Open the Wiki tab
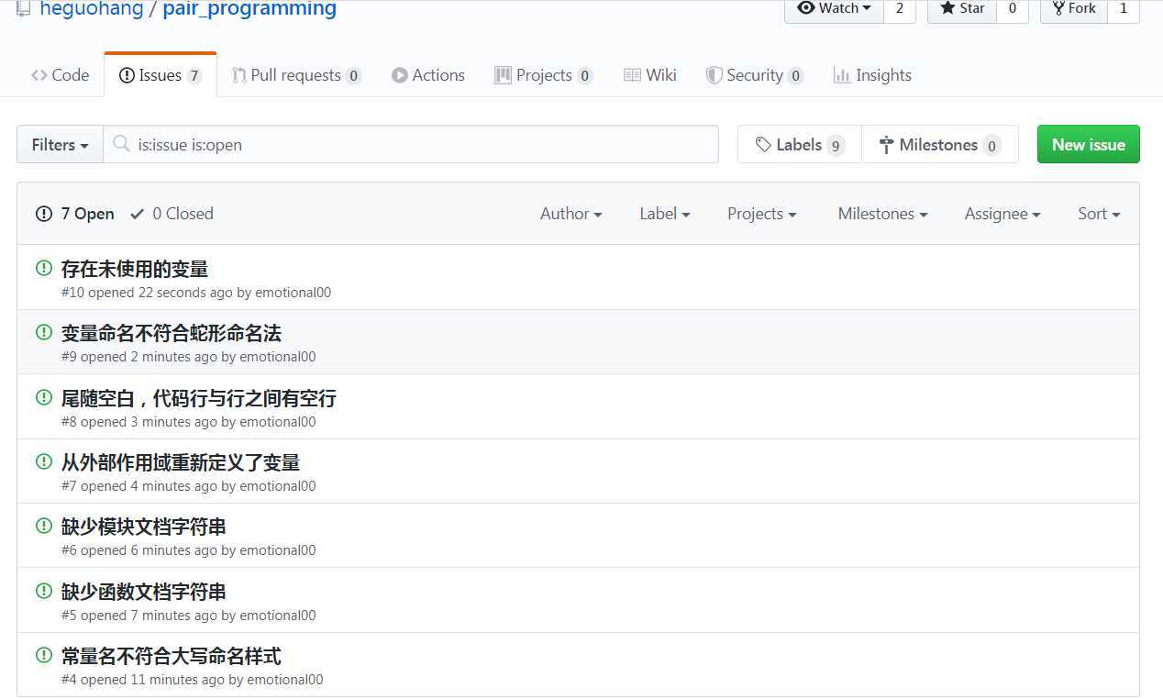The image size is (1163, 699). (650, 75)
